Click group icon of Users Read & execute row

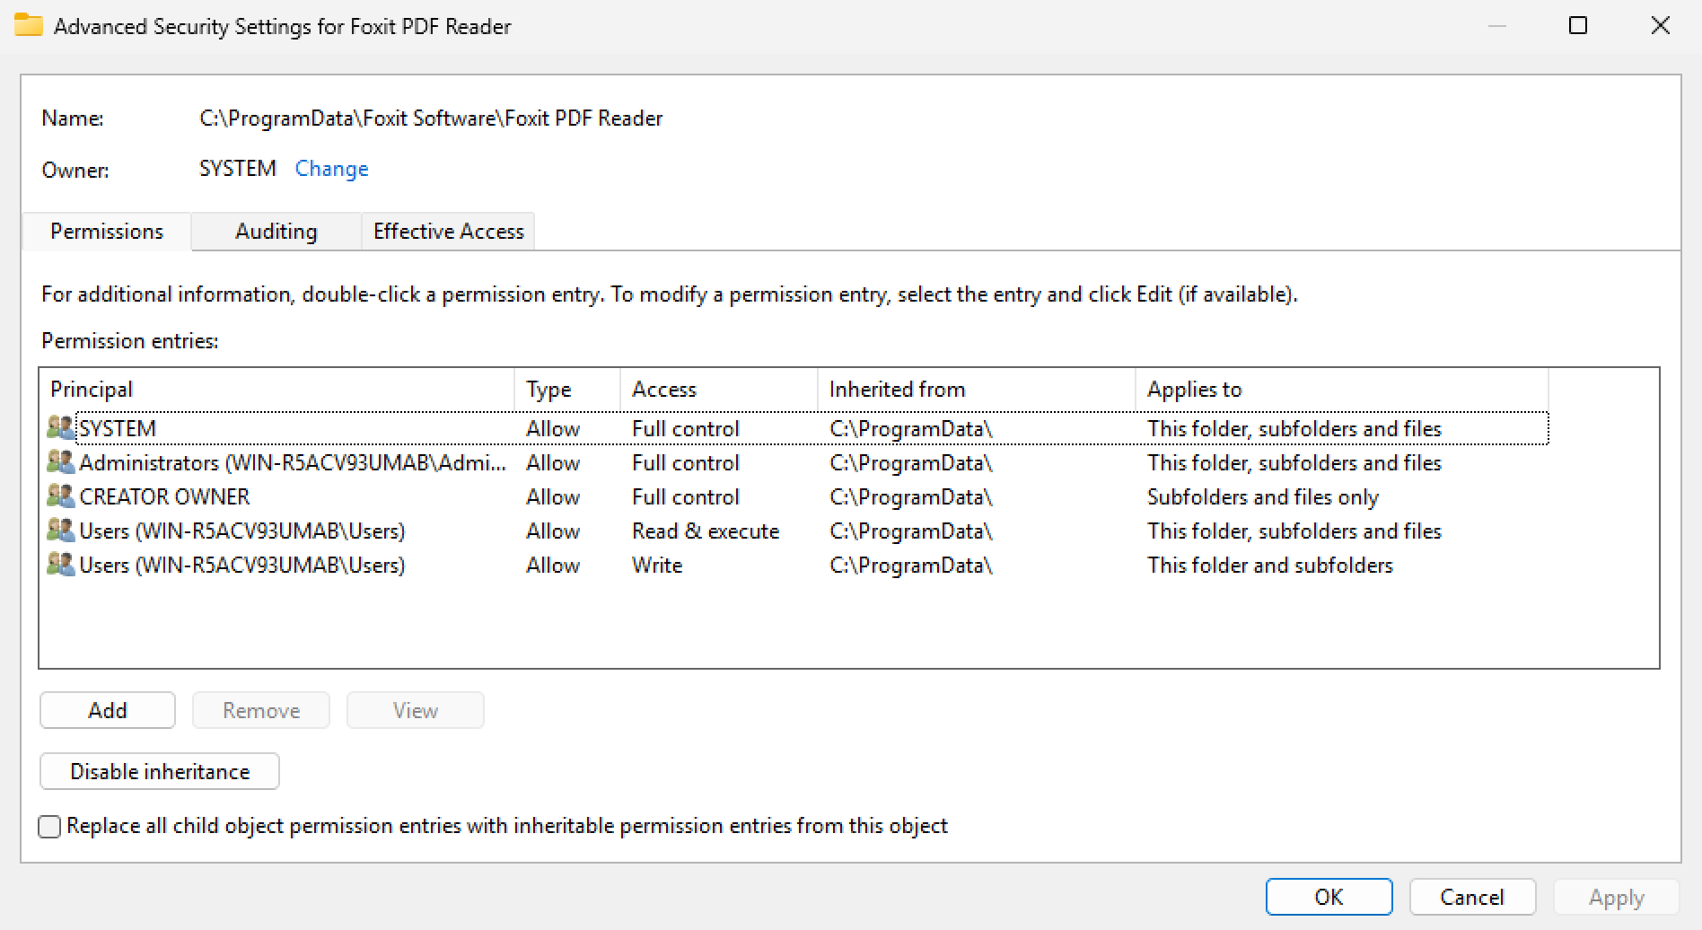pyautogui.click(x=60, y=531)
